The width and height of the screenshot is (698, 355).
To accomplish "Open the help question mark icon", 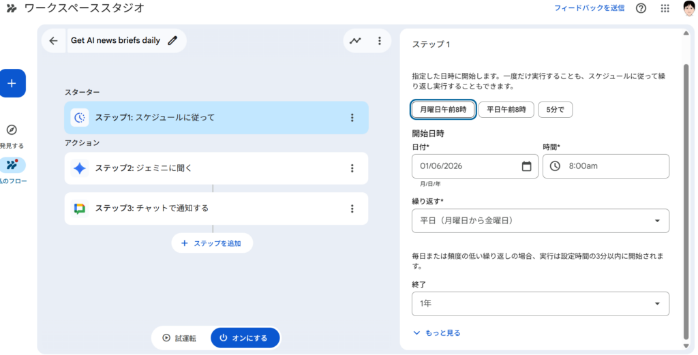I will point(641,8).
